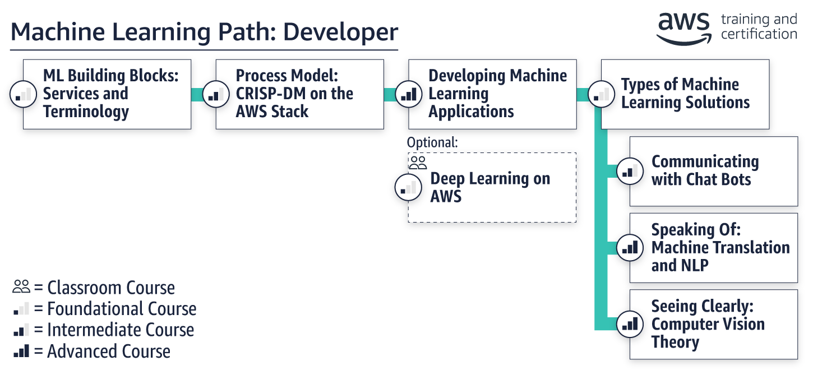Open Speaking Of: Machine Translation and NLP course
The image size is (813, 370).
pyautogui.click(x=714, y=247)
